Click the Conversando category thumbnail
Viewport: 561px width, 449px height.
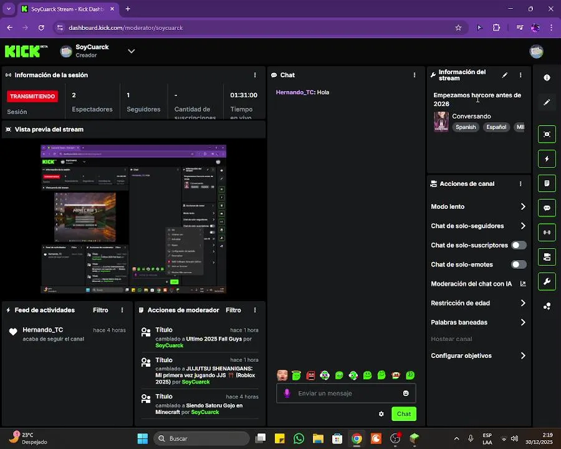441,122
